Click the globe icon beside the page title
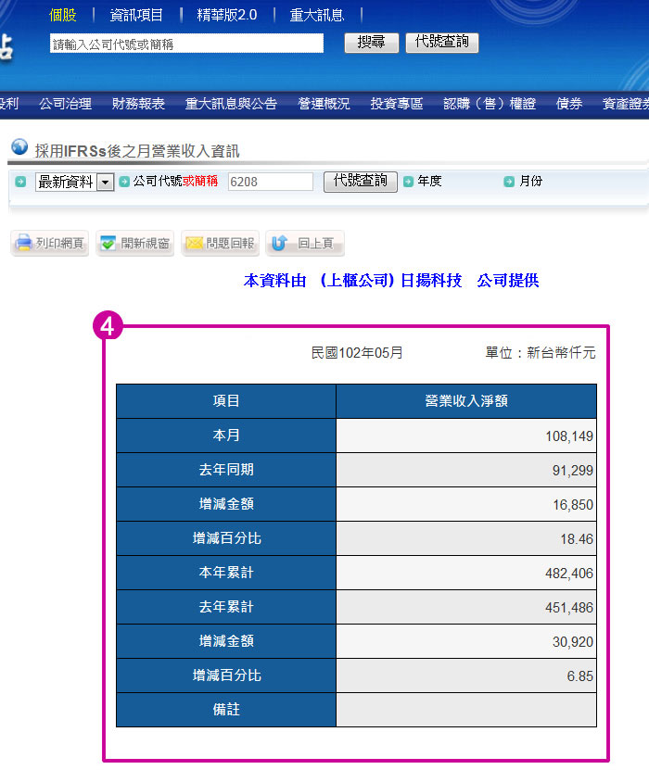 click(x=19, y=147)
